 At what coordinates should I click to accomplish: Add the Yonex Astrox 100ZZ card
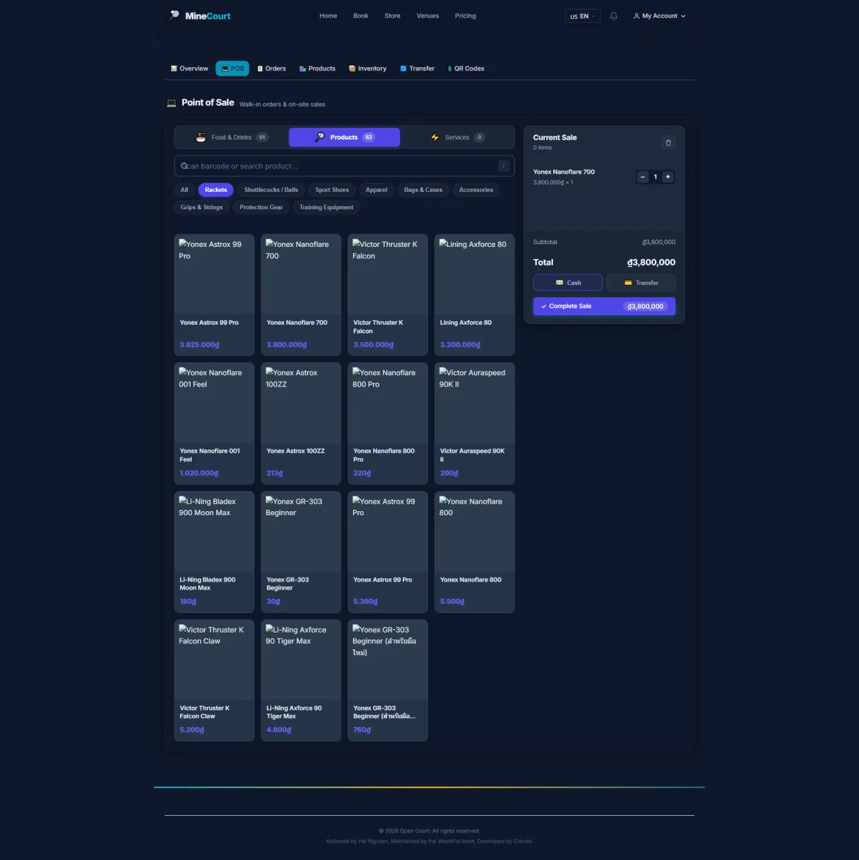coord(301,423)
